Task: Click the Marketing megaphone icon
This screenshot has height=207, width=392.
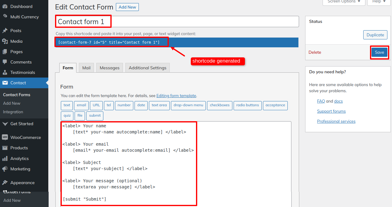Action: coord(5,169)
